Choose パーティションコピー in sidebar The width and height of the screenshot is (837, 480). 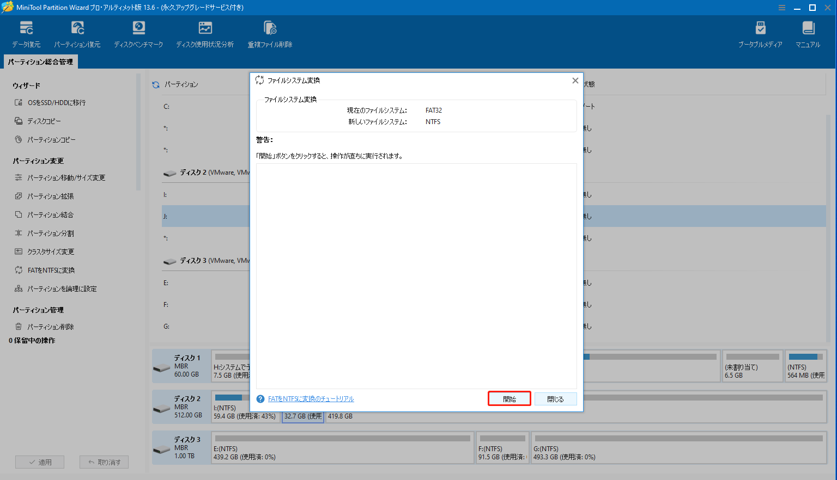pos(51,139)
